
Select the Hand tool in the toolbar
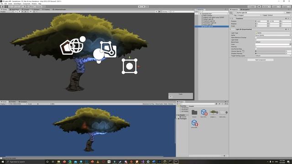coord(3,6)
